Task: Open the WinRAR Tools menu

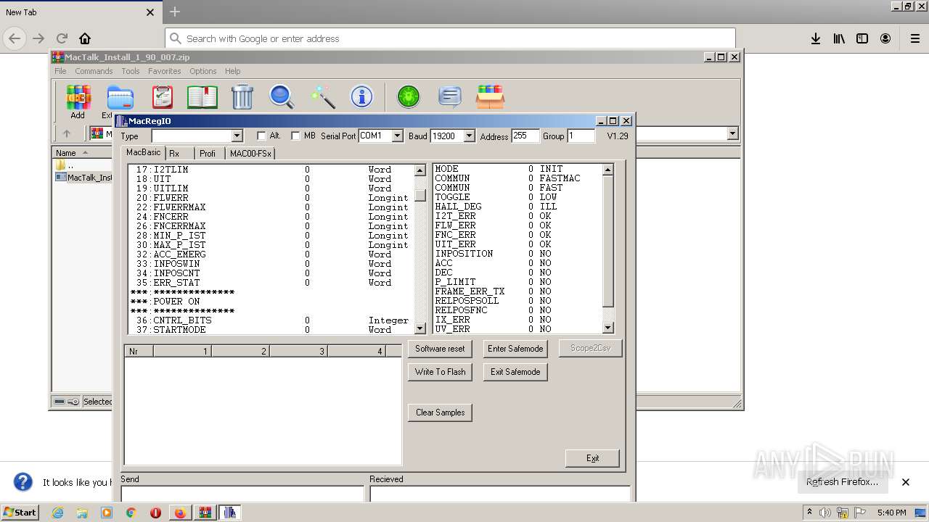Action: pos(131,71)
